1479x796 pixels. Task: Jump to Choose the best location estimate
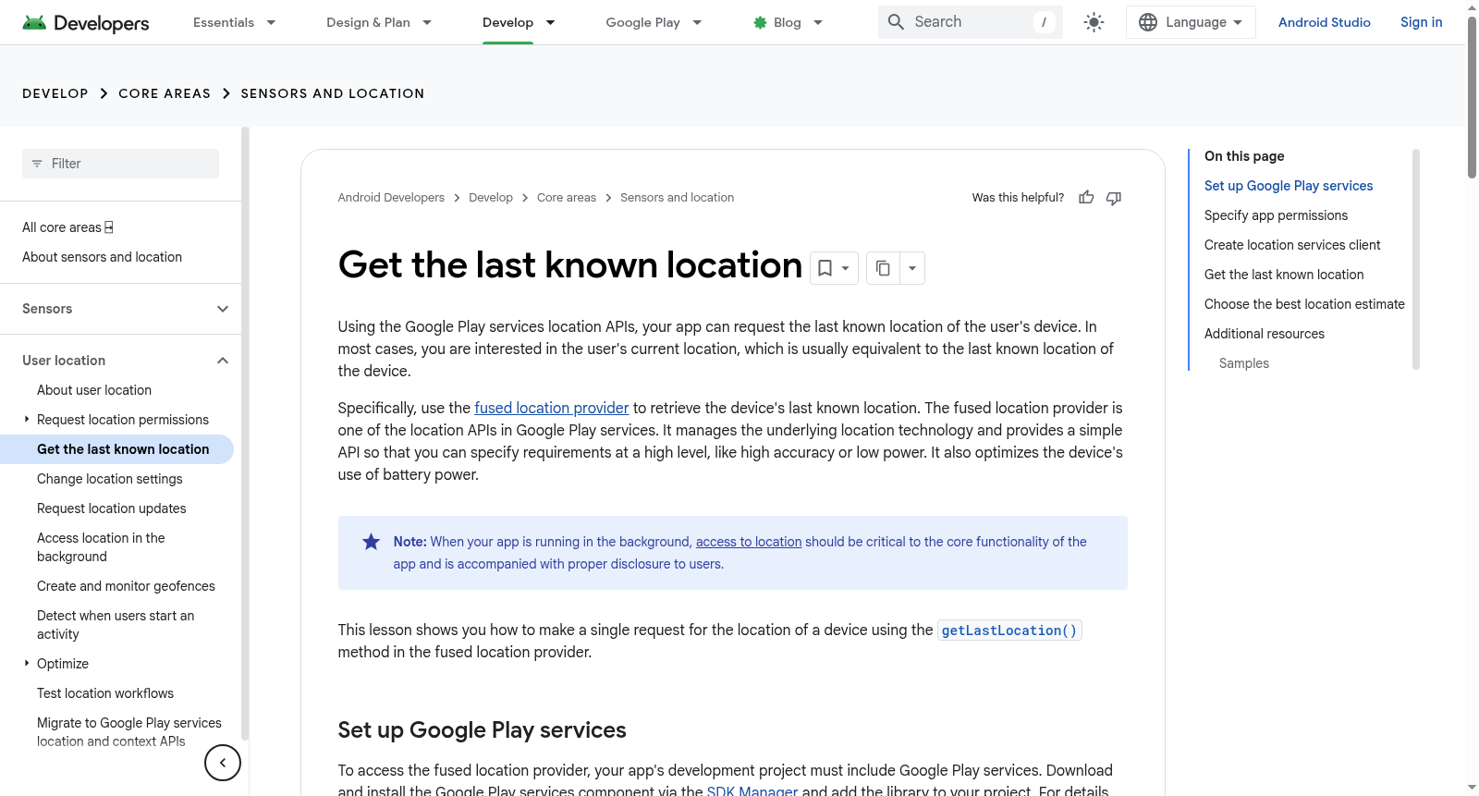point(1304,304)
